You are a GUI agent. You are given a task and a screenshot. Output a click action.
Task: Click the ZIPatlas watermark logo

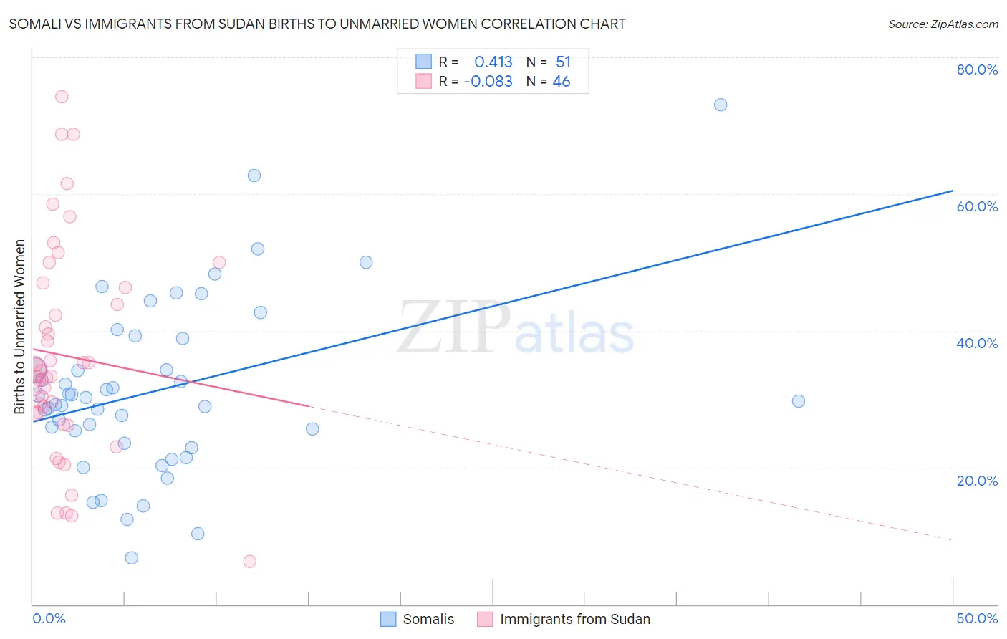click(x=516, y=329)
